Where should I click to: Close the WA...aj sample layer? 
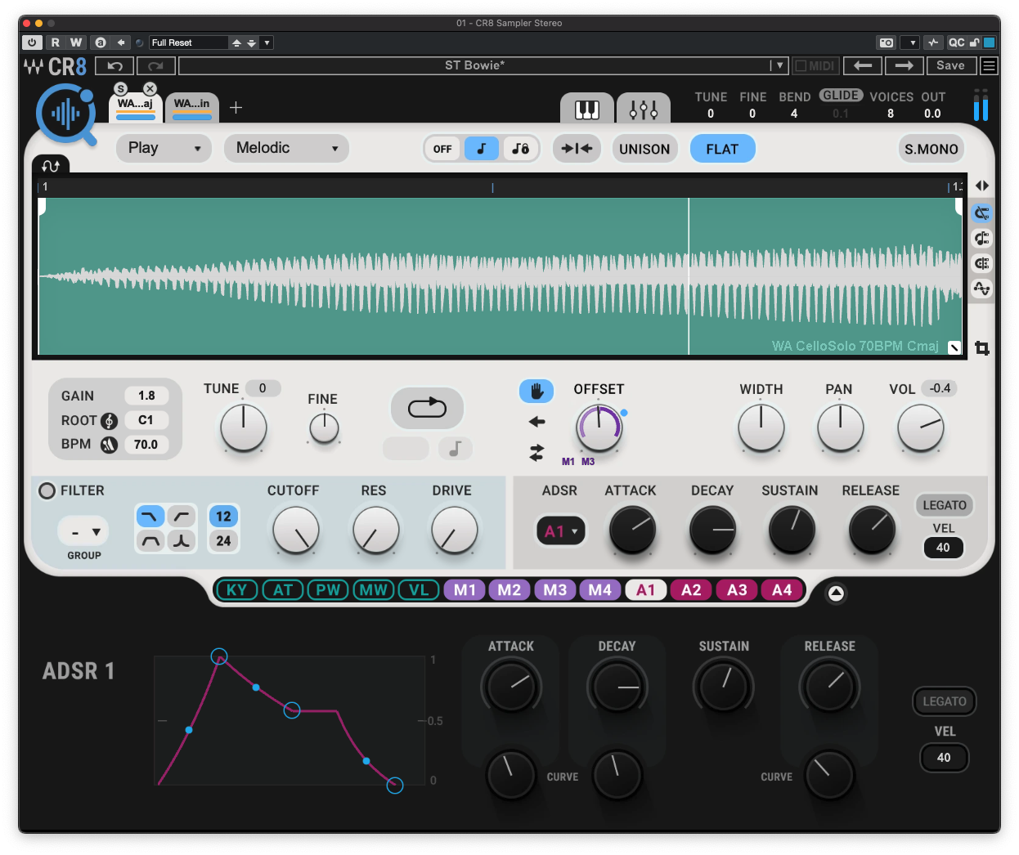(x=150, y=88)
